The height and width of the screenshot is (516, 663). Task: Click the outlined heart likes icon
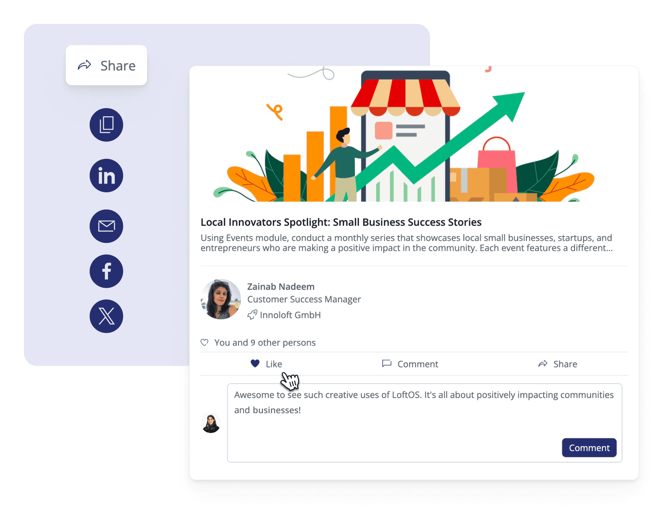[x=204, y=342]
